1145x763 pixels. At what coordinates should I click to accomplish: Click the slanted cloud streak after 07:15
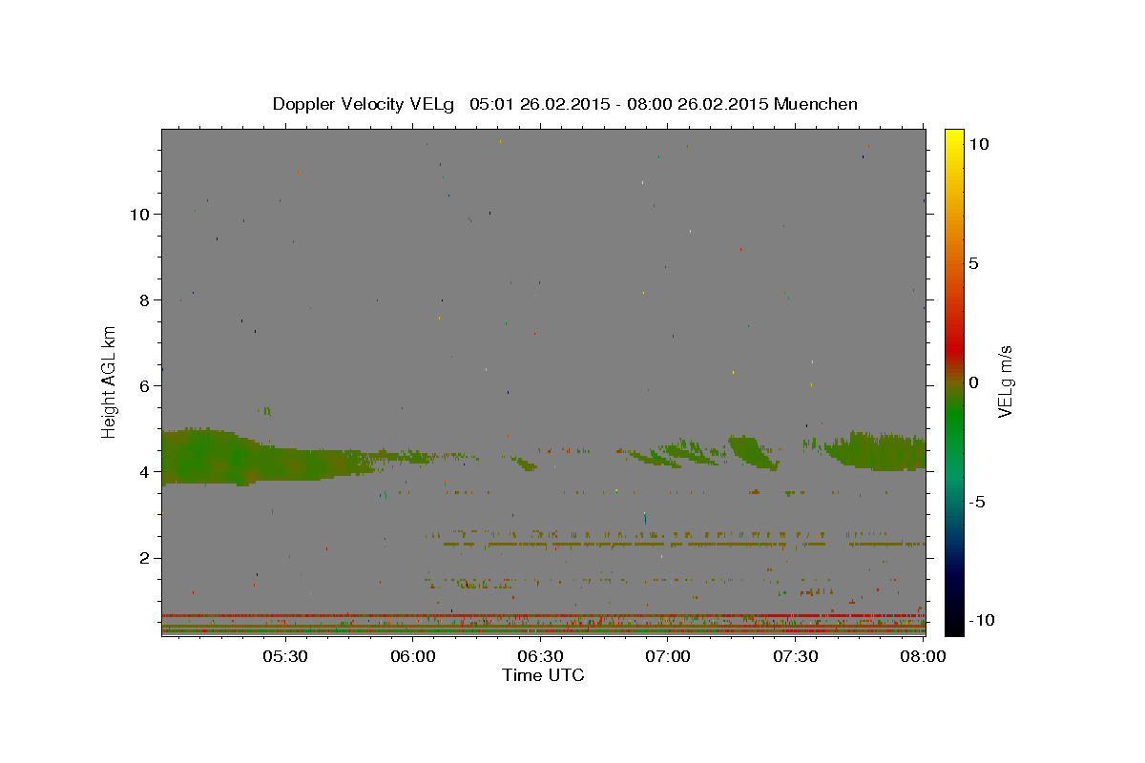click(x=753, y=452)
